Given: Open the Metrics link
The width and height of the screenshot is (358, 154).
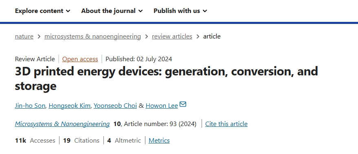Looking at the screenshot, I should (x=159, y=141).
